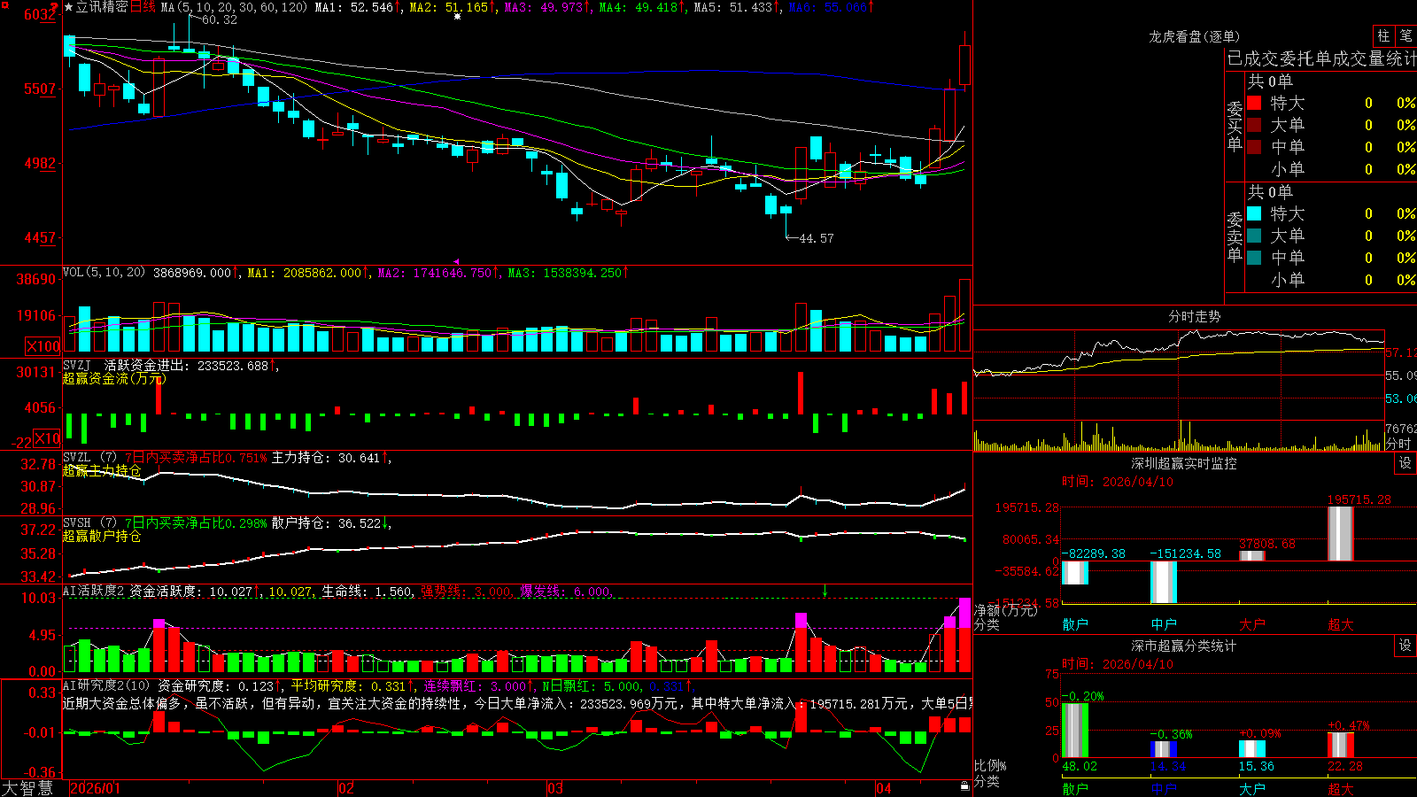
Task: Click the white asterisk marker under the MA2 value
Action: 457,17
